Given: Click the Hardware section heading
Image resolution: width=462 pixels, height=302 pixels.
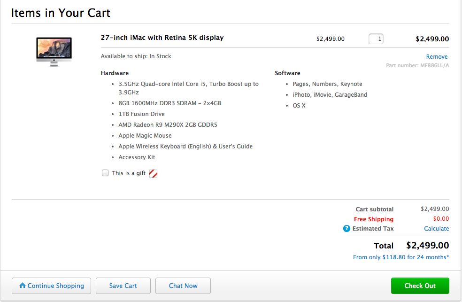Looking at the screenshot, I should click(x=115, y=73).
